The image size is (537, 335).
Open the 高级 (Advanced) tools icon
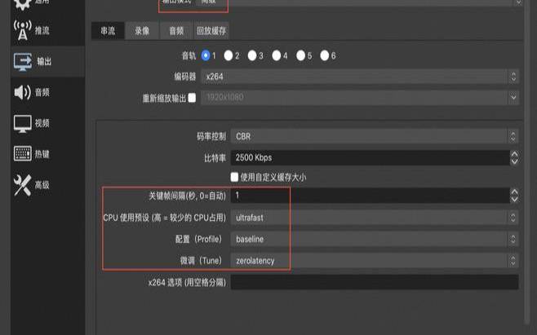click(x=22, y=185)
